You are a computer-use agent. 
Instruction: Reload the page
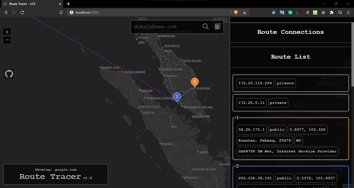click(22, 12)
